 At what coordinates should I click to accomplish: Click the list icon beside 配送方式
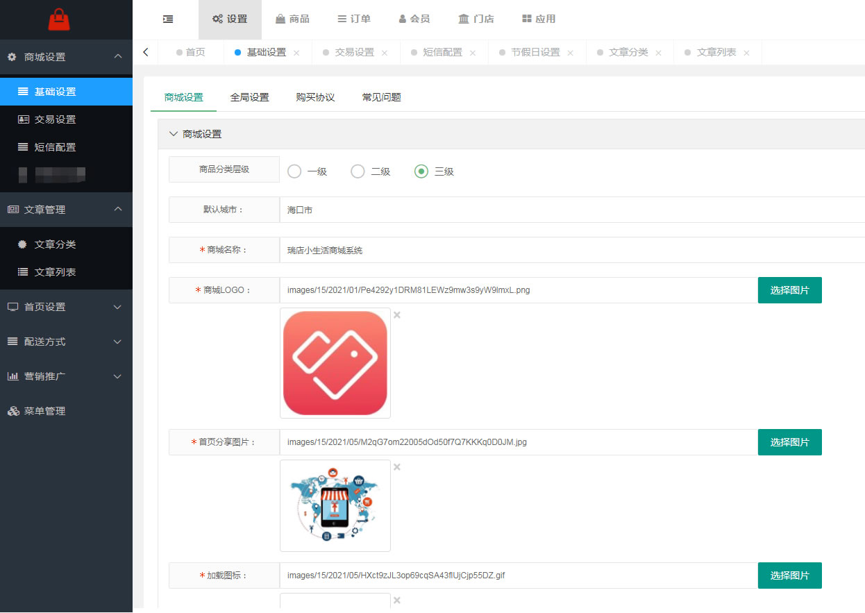tap(12, 342)
